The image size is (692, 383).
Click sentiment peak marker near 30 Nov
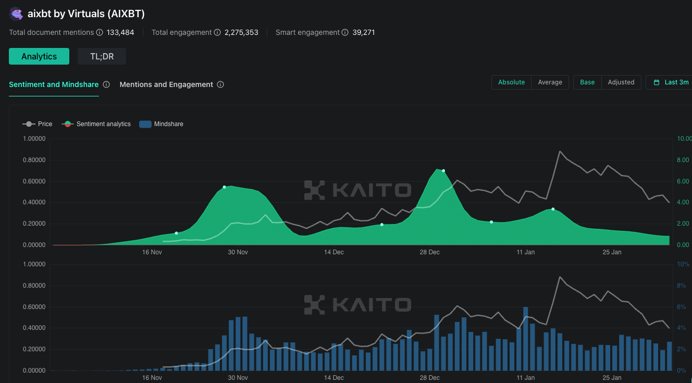pyautogui.click(x=225, y=187)
